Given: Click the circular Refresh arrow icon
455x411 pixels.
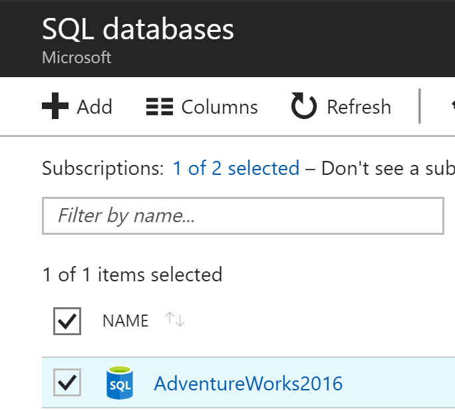Looking at the screenshot, I should (303, 106).
